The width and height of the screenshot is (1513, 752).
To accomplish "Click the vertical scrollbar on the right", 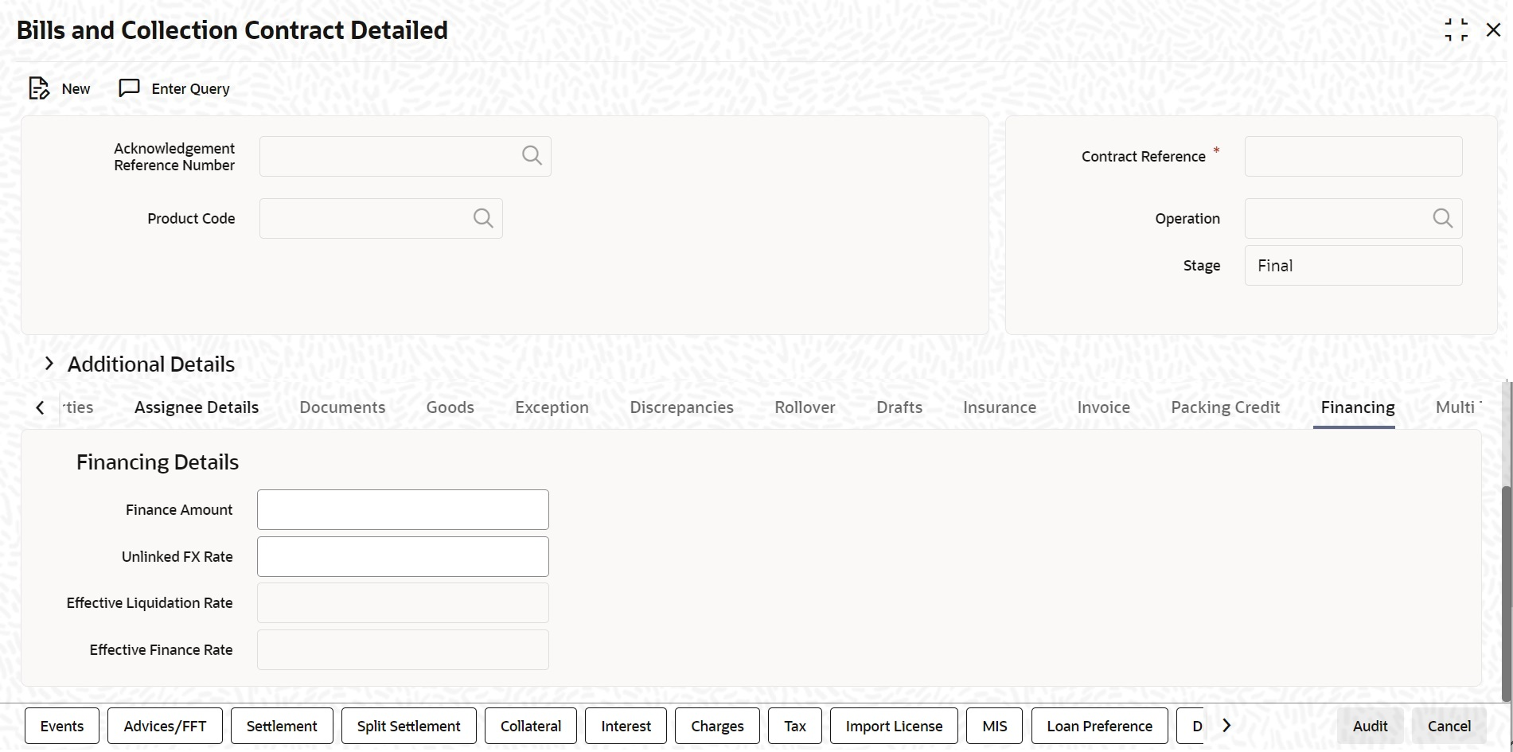I will (x=1506, y=593).
